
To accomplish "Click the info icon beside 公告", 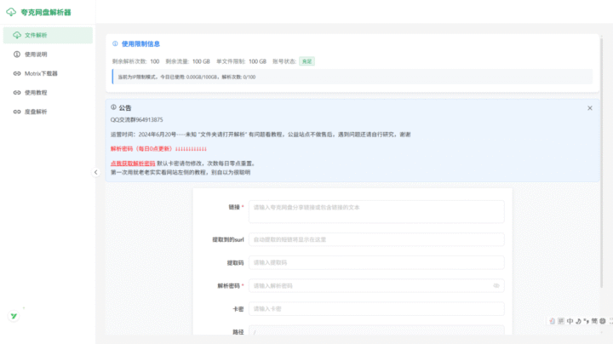I will pyautogui.click(x=113, y=107).
